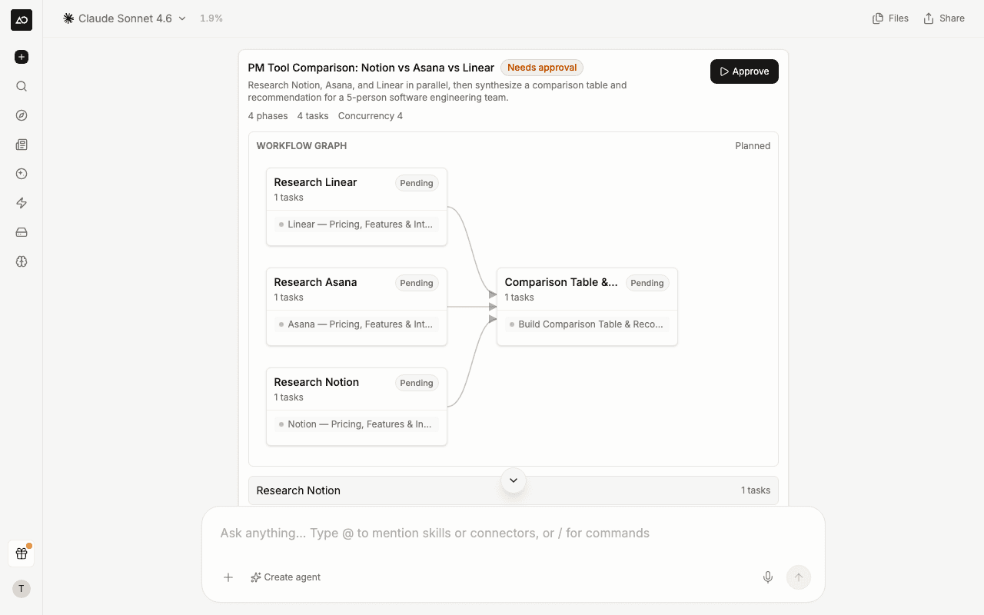Open search from the sidebar

22,86
